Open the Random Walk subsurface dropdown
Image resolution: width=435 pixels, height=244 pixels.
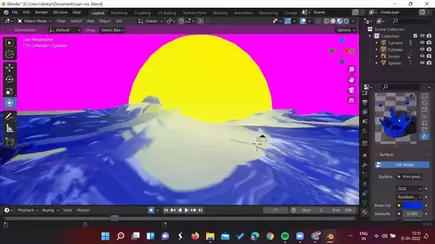click(x=409, y=197)
